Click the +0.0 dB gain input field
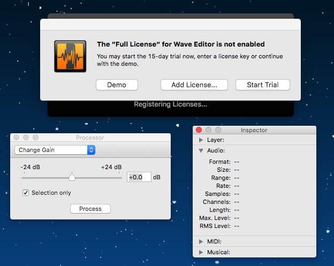The image size is (334, 266). [139, 177]
